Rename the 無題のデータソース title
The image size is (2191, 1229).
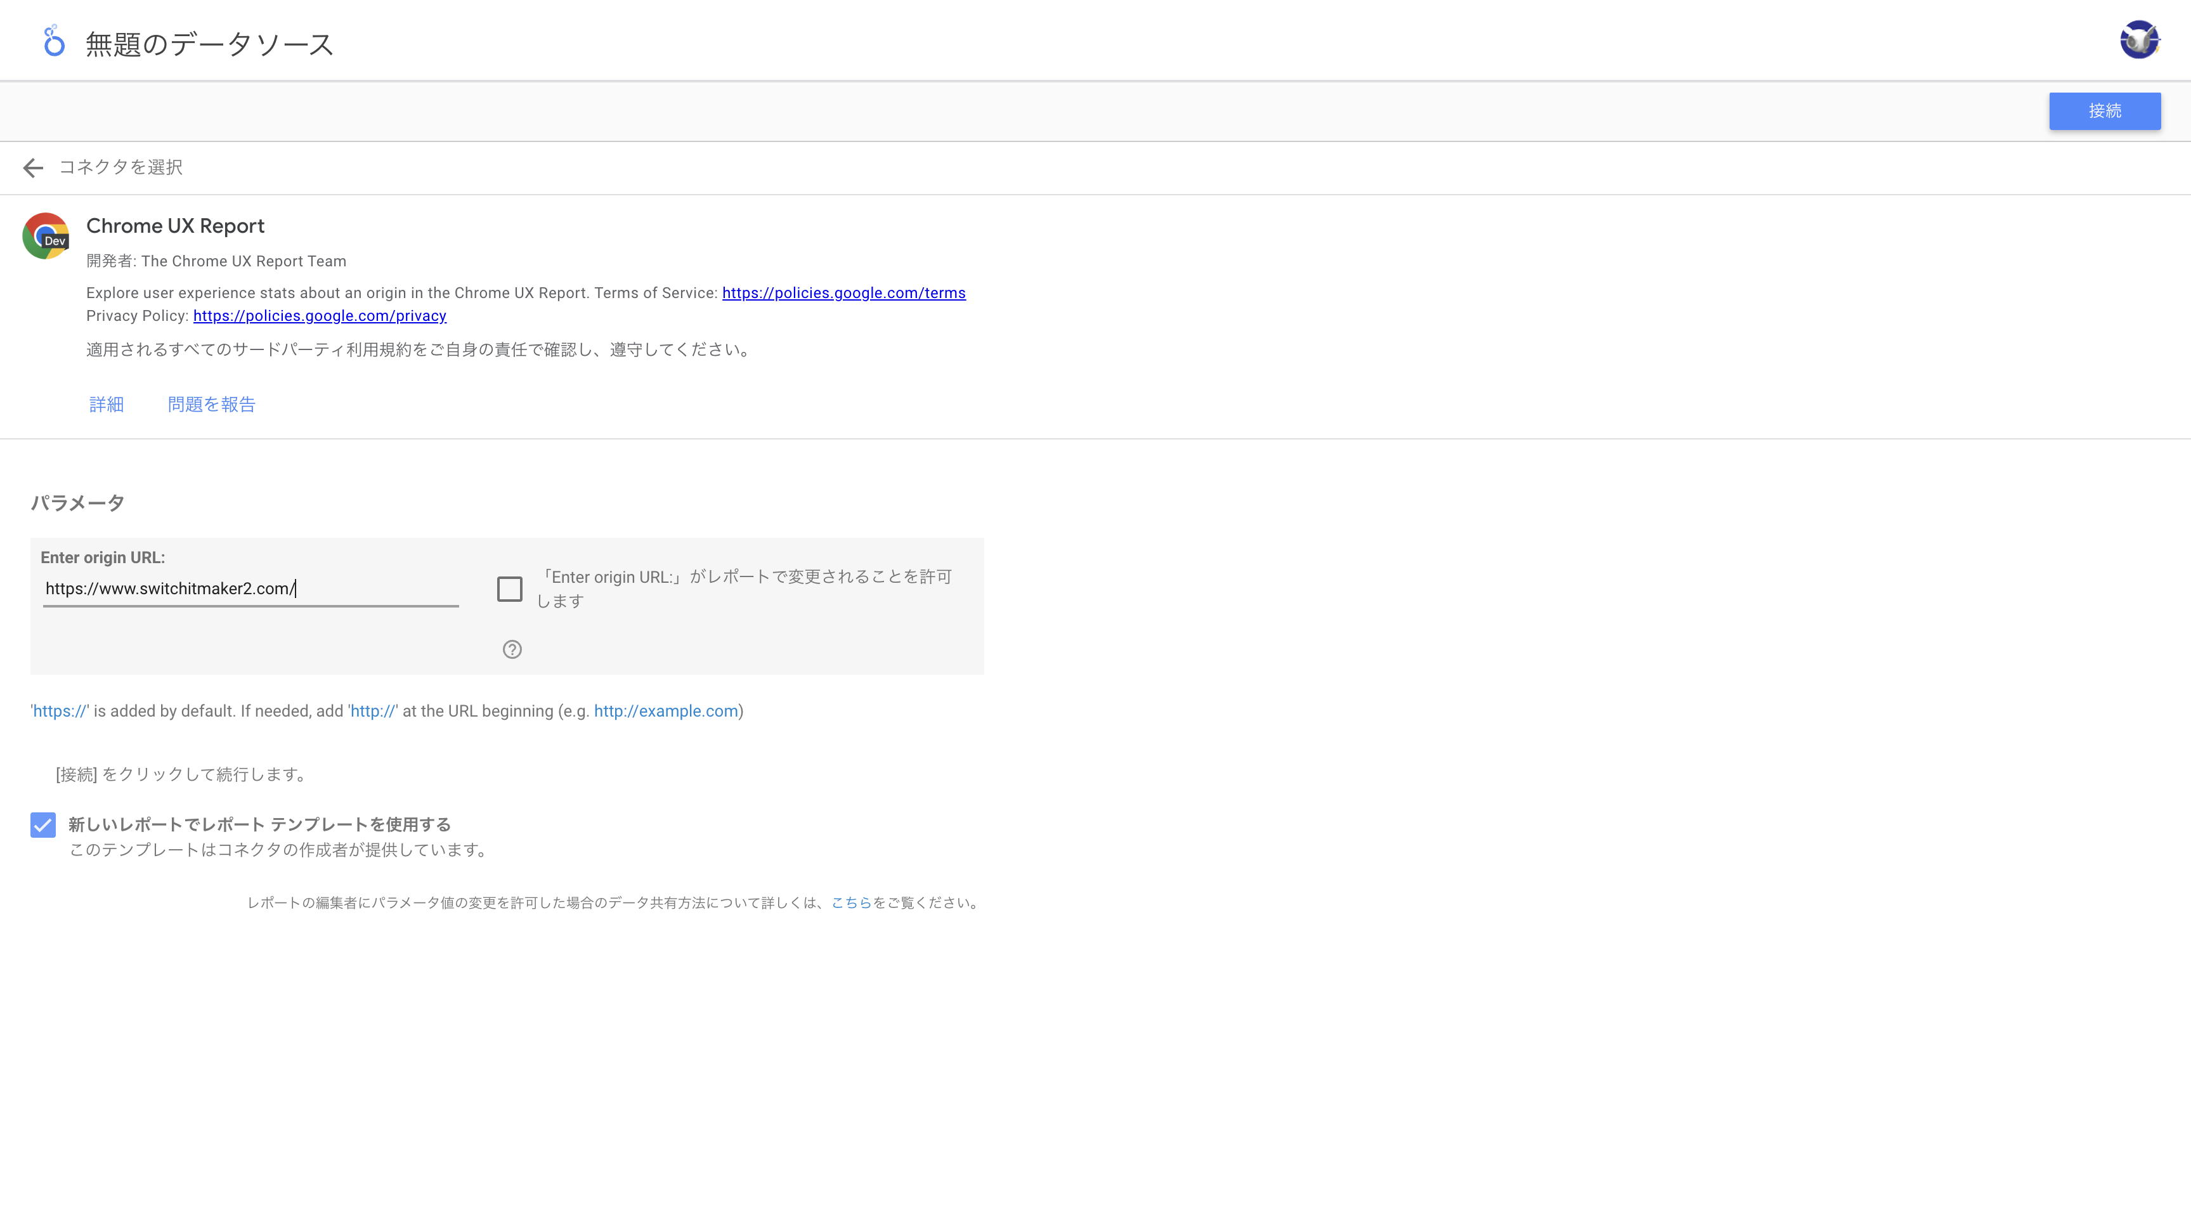[209, 43]
